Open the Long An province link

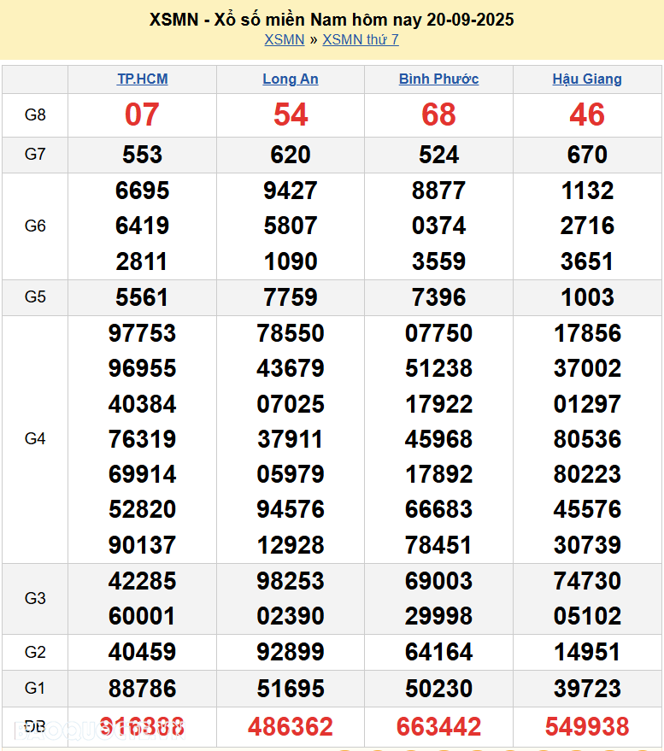click(x=291, y=79)
